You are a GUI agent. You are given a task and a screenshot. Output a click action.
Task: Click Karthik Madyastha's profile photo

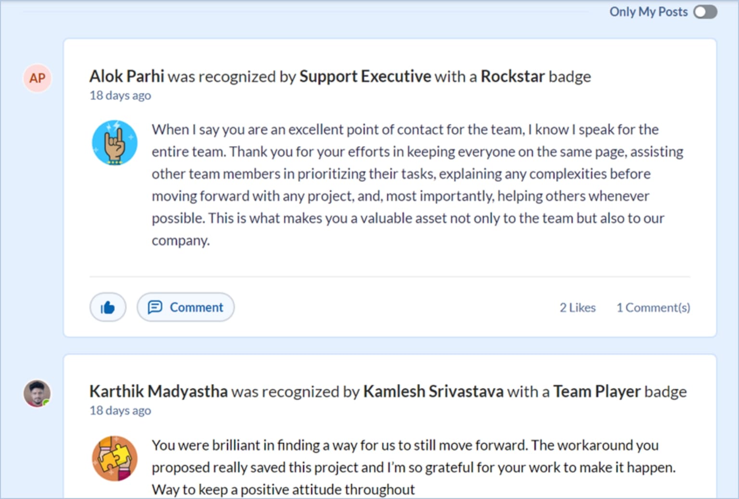tap(37, 393)
